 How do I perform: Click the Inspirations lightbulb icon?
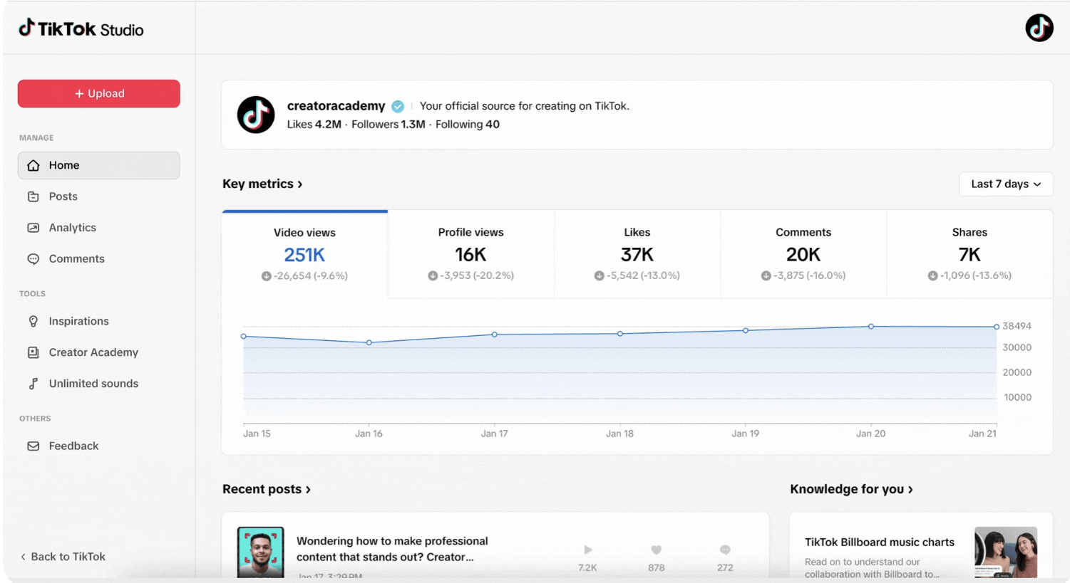tap(34, 321)
